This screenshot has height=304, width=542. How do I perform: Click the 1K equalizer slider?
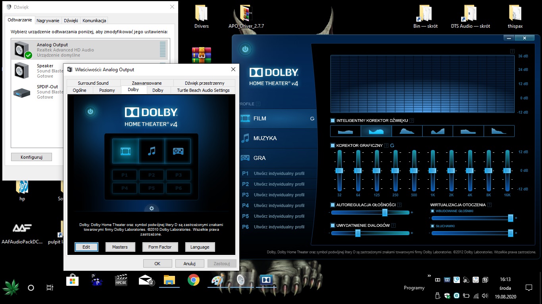(432, 171)
